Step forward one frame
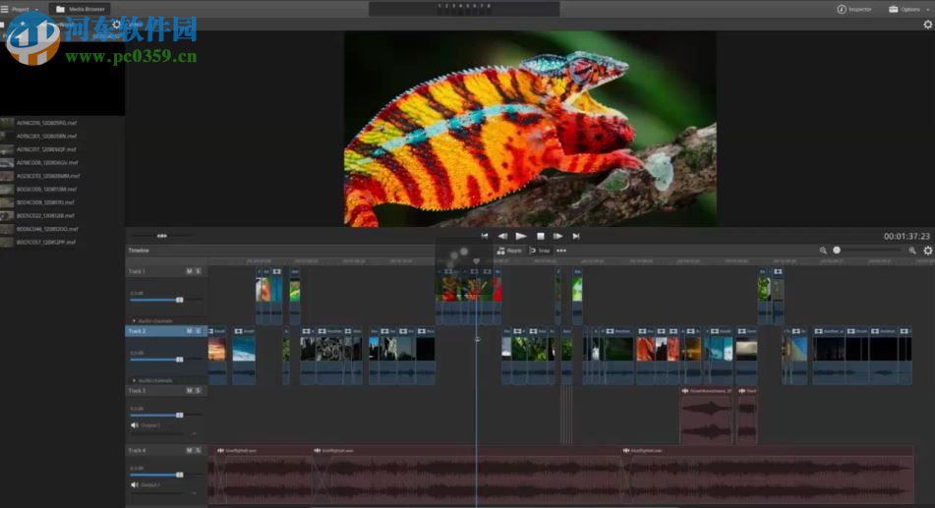The image size is (935, 508). pyautogui.click(x=557, y=236)
